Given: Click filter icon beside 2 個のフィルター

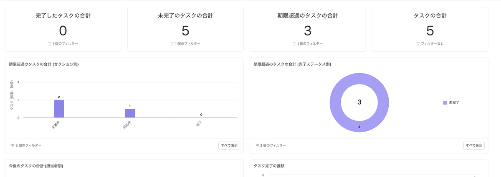Looking at the screenshot, I should click(x=258, y=145).
